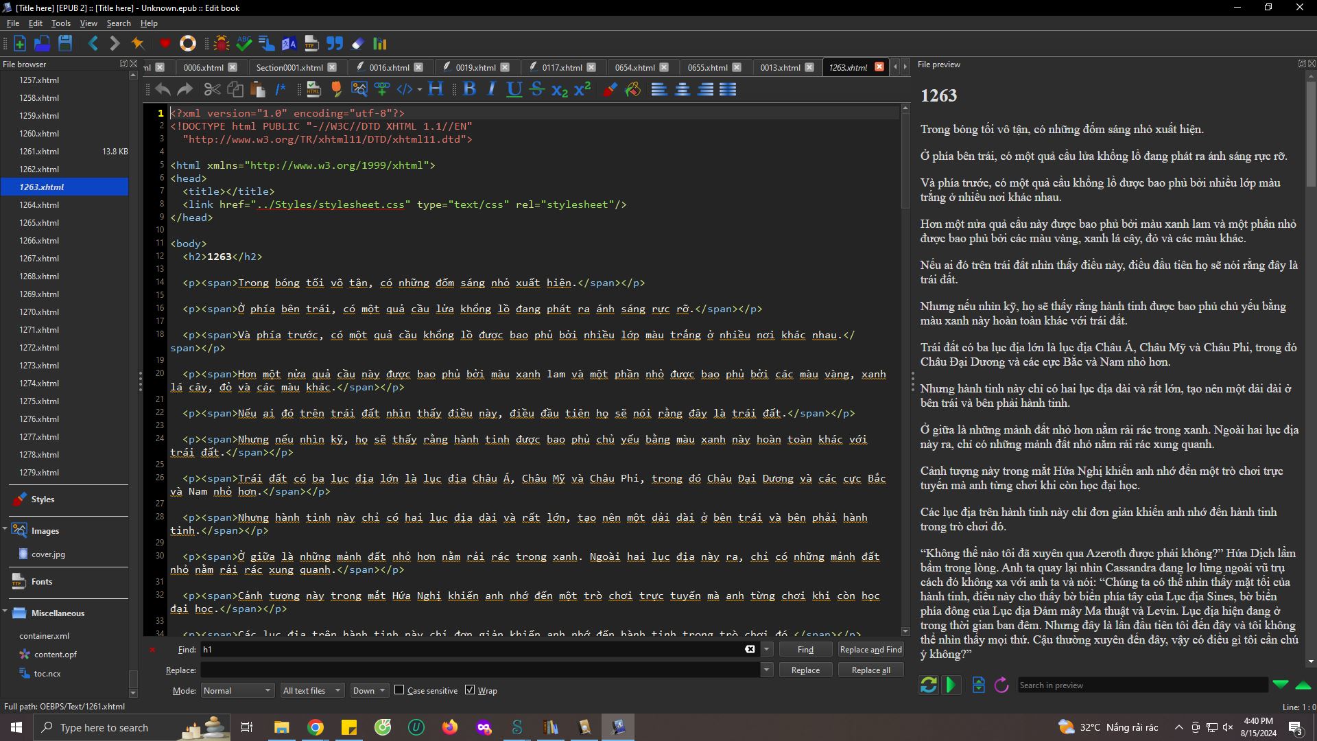Image resolution: width=1317 pixels, height=741 pixels.
Task: Click the Center text alignment icon
Action: click(683, 89)
